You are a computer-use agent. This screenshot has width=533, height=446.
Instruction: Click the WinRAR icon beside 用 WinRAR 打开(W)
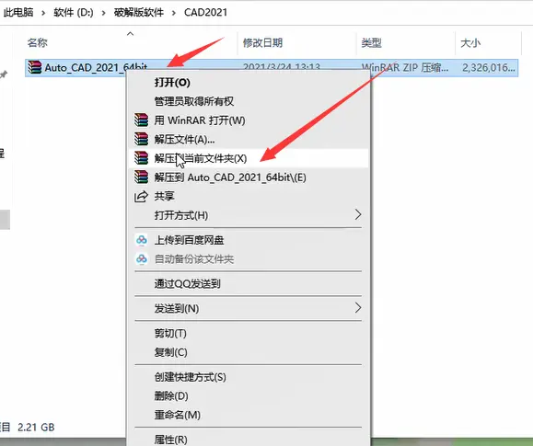141,120
